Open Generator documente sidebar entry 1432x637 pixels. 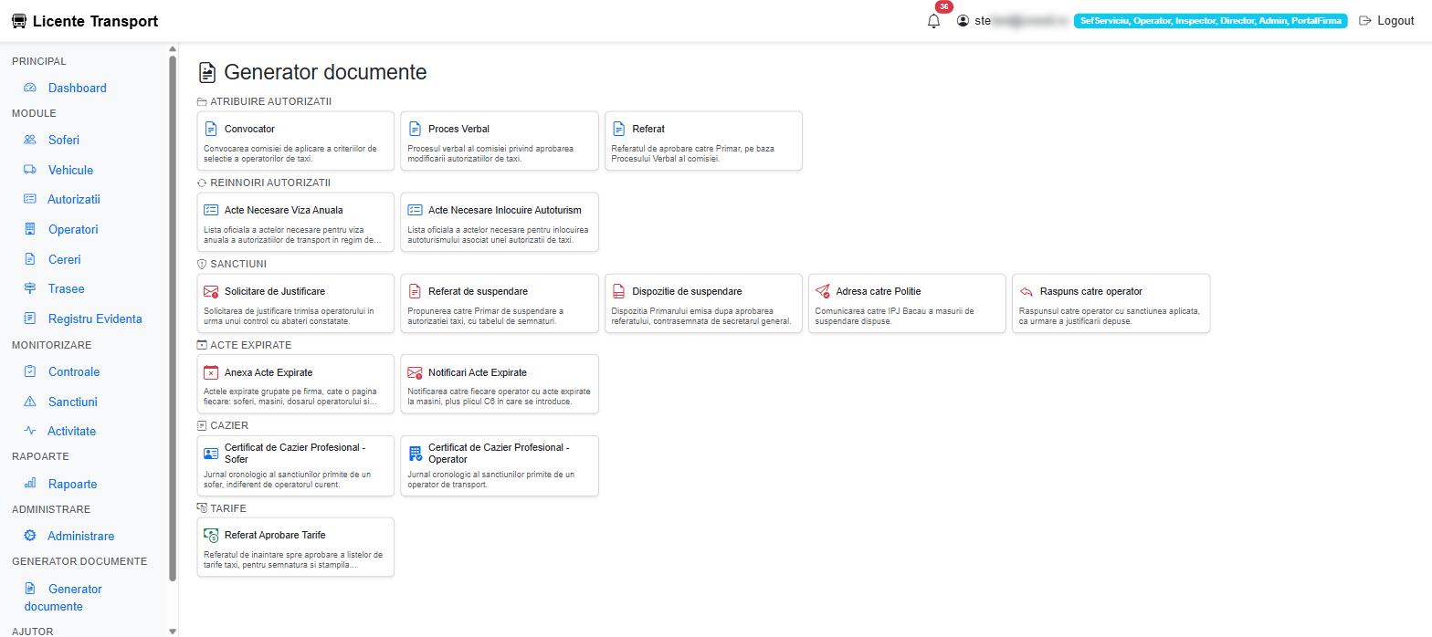(x=63, y=597)
